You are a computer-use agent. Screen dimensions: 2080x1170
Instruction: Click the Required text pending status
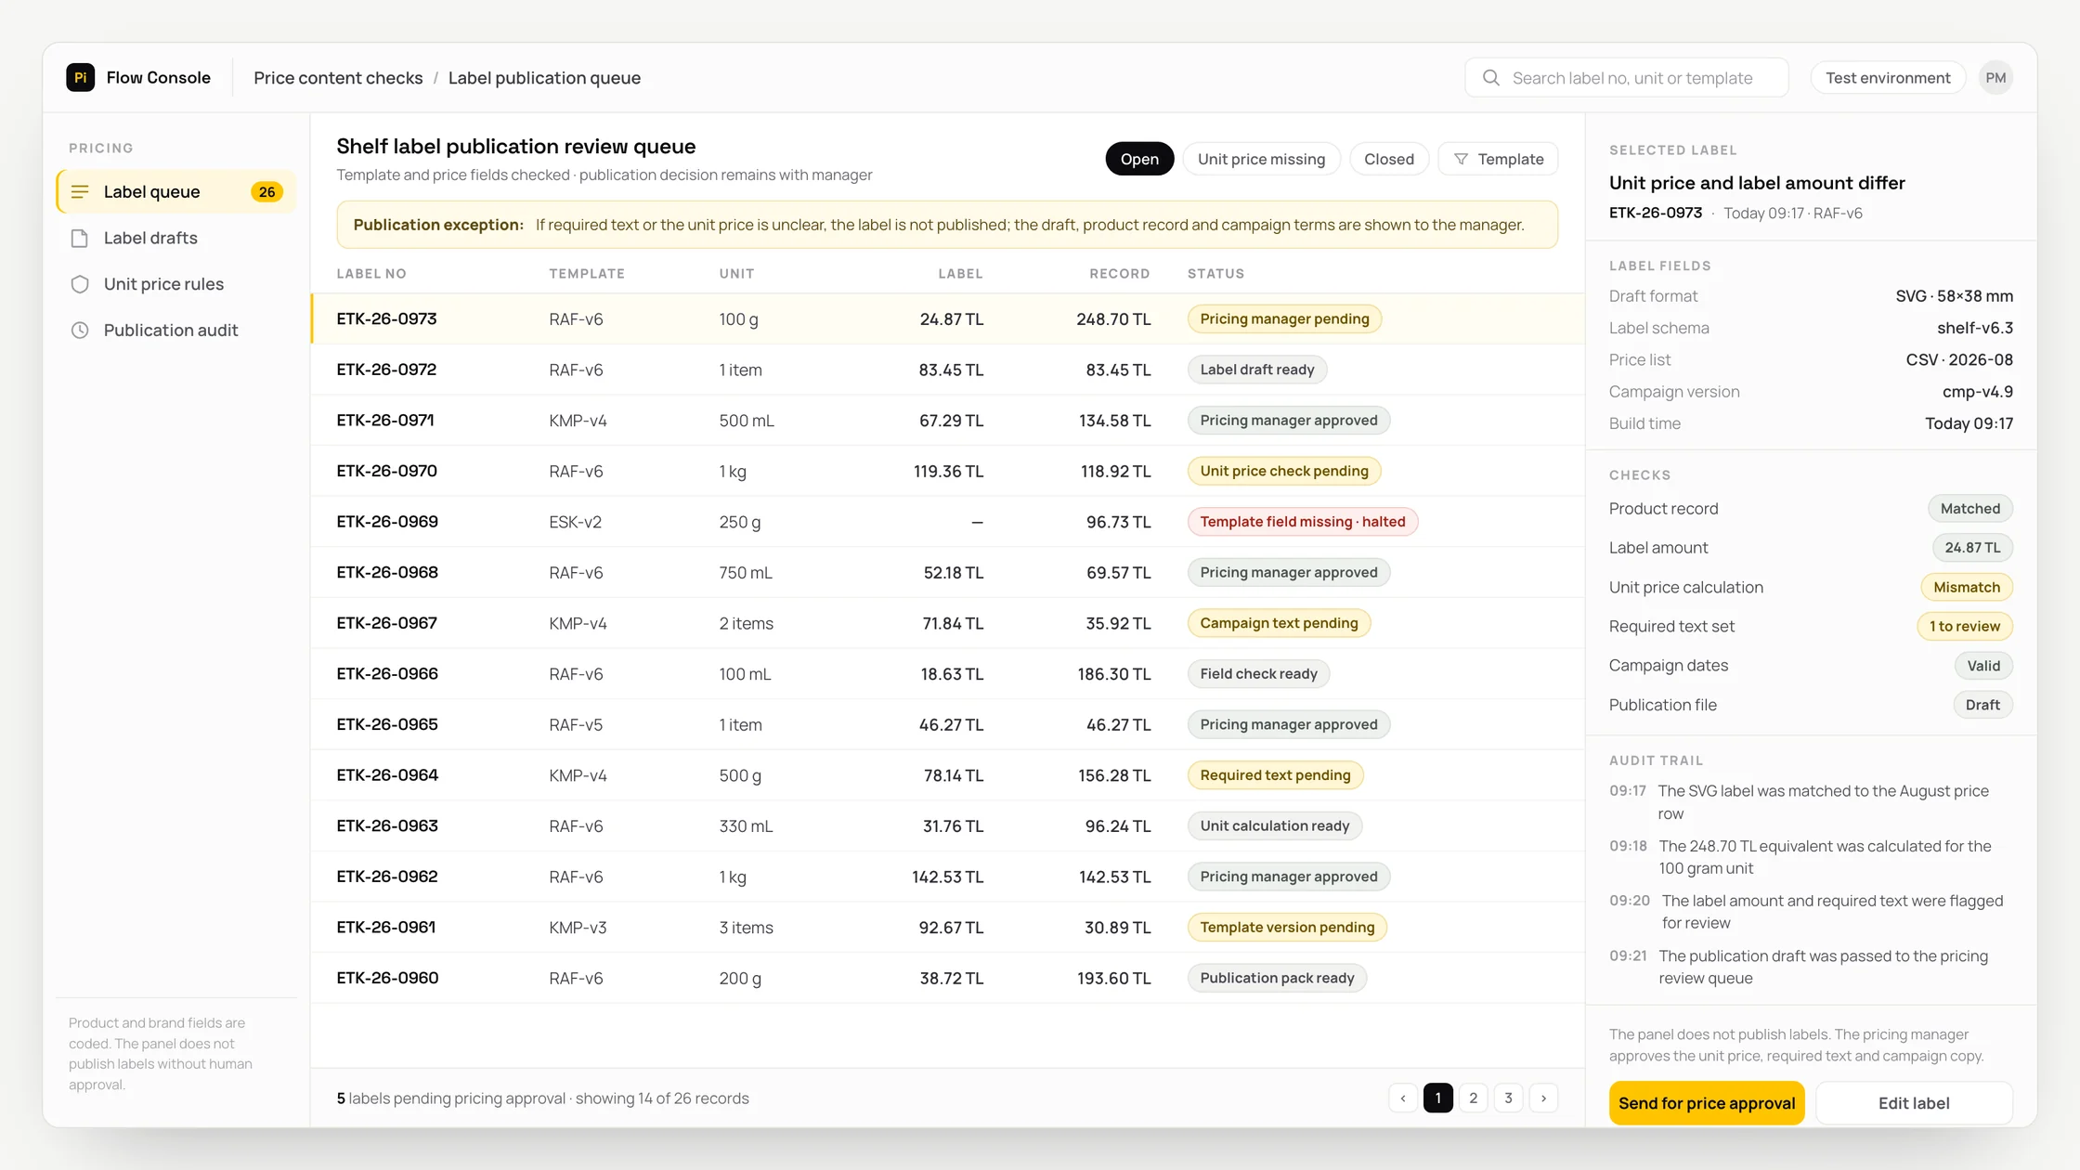tap(1275, 775)
